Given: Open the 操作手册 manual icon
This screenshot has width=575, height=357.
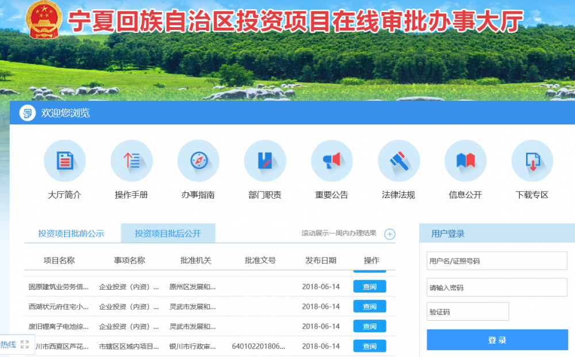Looking at the screenshot, I should pyautogui.click(x=131, y=161).
